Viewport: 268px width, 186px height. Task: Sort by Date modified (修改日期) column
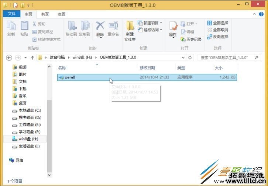pos(147,68)
